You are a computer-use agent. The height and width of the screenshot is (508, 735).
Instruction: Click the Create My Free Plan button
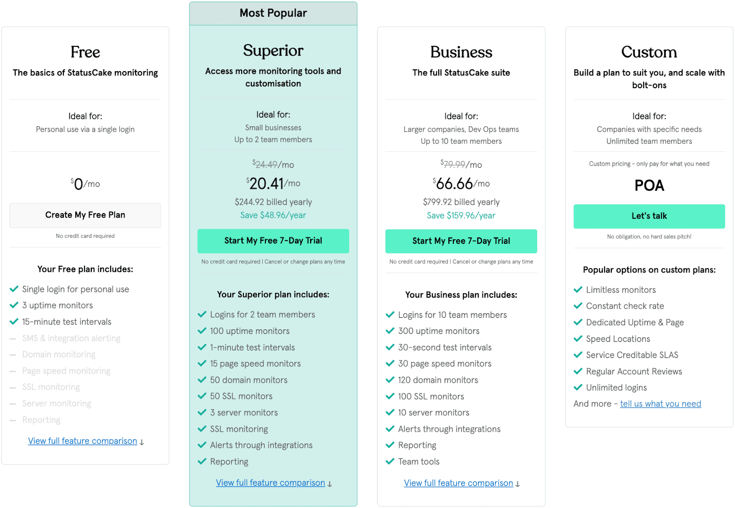click(x=85, y=215)
